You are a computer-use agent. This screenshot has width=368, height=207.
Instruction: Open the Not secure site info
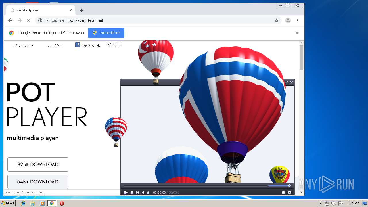point(51,20)
